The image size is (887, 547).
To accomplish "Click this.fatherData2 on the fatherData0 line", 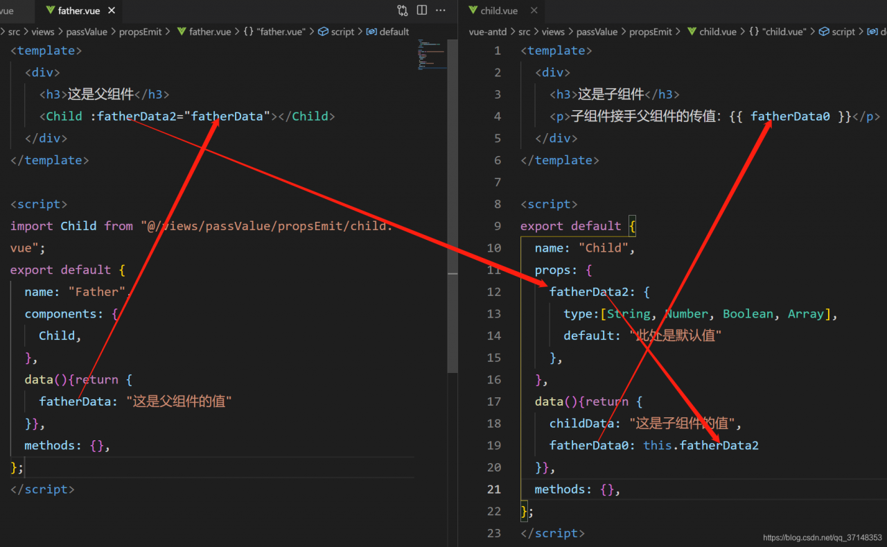I will coord(701,445).
